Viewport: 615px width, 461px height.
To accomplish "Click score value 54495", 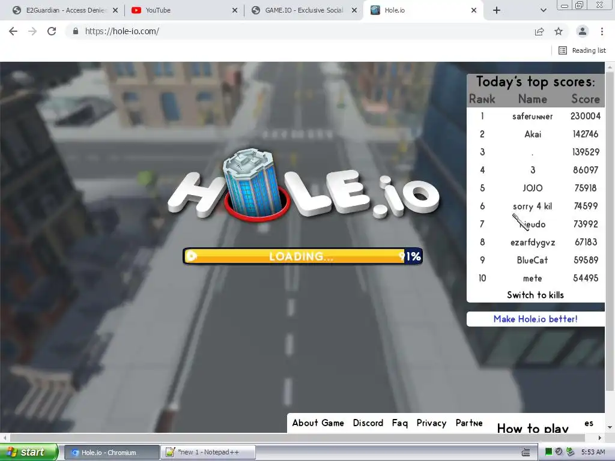I will (x=586, y=278).
